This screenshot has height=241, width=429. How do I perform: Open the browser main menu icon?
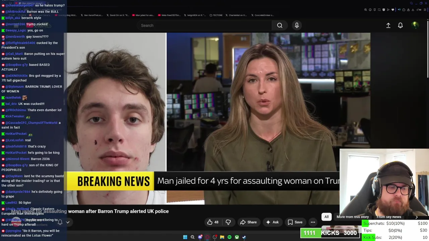point(425,10)
